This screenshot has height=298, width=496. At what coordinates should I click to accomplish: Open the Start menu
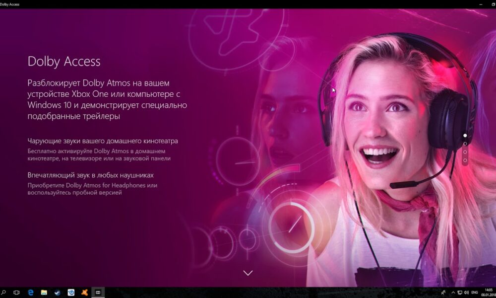pos(1,293)
